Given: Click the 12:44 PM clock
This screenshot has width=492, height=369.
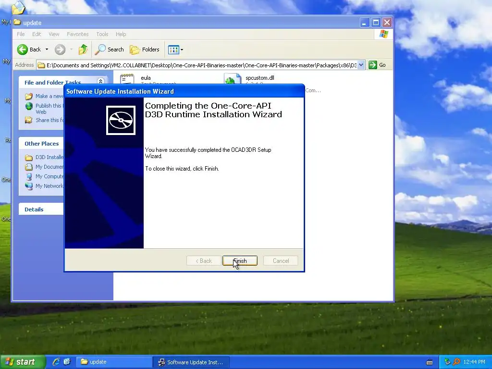Looking at the screenshot, I should pos(474,362).
